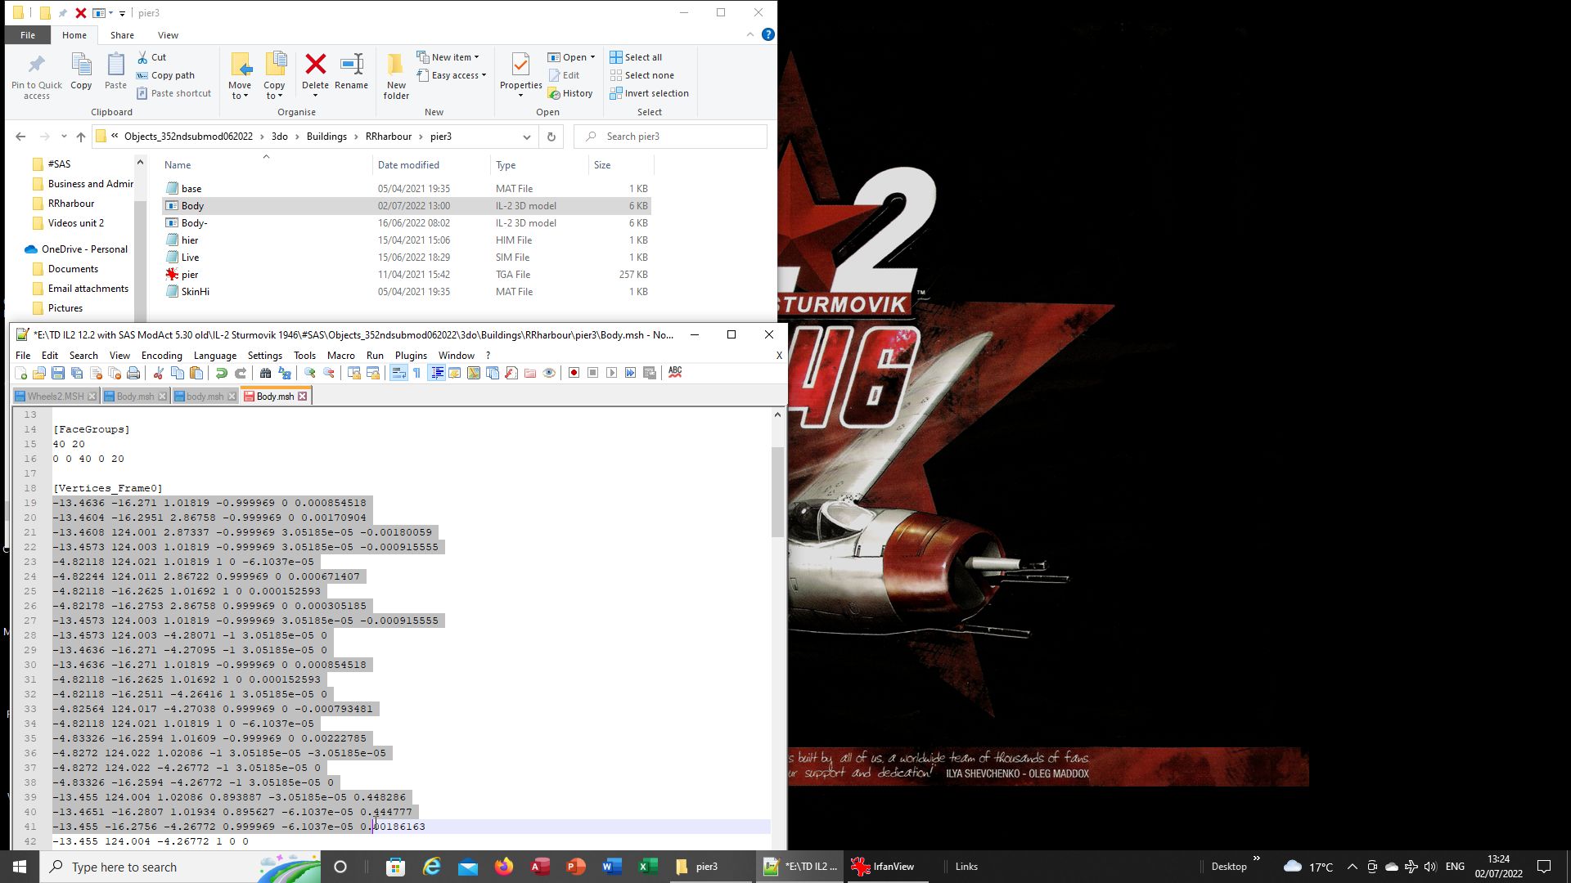Click the Zoom In magnifier icon
The width and height of the screenshot is (1571, 883).
point(310,373)
